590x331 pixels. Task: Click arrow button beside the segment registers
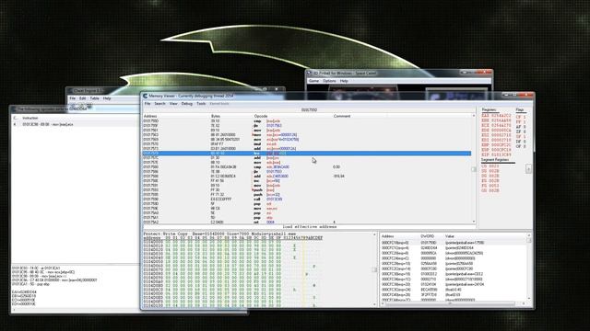click(x=528, y=169)
